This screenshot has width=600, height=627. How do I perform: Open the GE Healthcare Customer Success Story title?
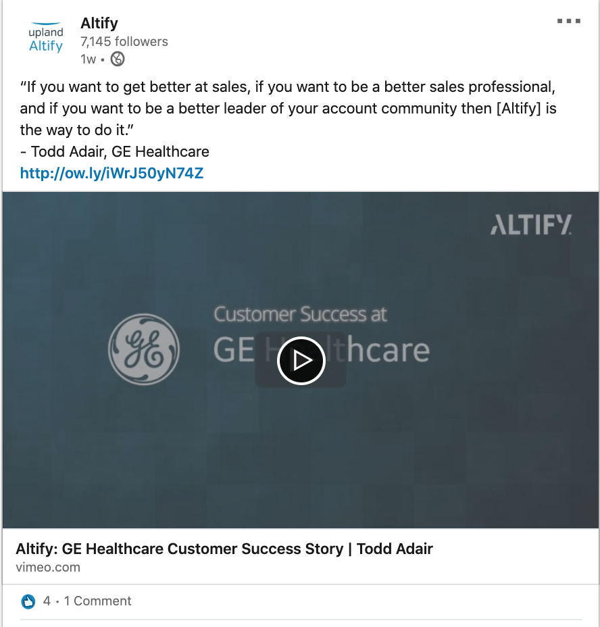224,549
